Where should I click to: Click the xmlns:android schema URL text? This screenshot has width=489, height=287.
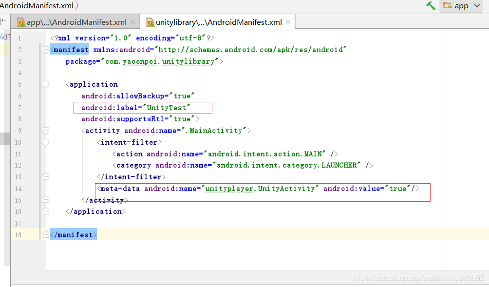(250, 50)
